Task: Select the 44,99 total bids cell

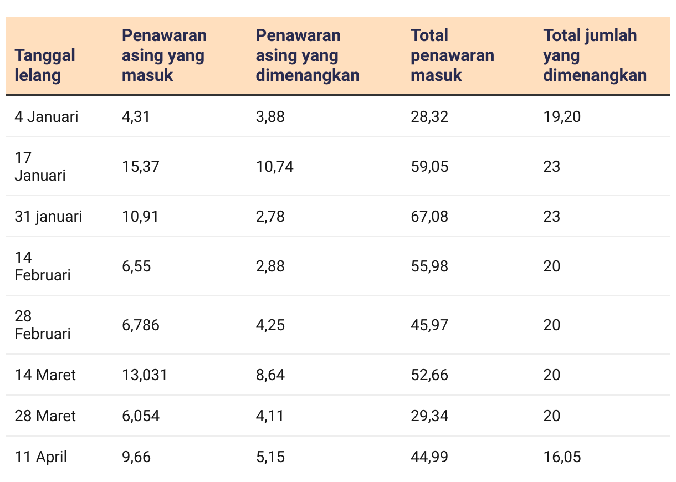Action: (x=429, y=457)
